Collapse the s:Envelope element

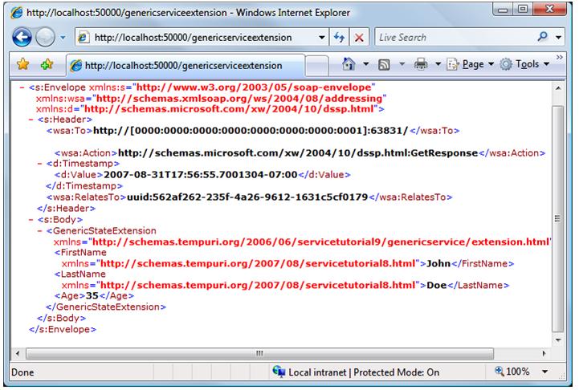22,87
